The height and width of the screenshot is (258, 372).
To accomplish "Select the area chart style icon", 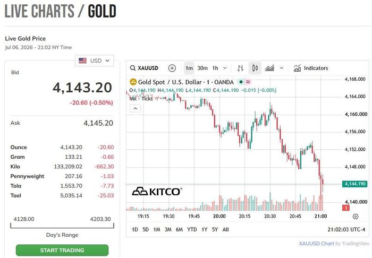I will point(269,68).
